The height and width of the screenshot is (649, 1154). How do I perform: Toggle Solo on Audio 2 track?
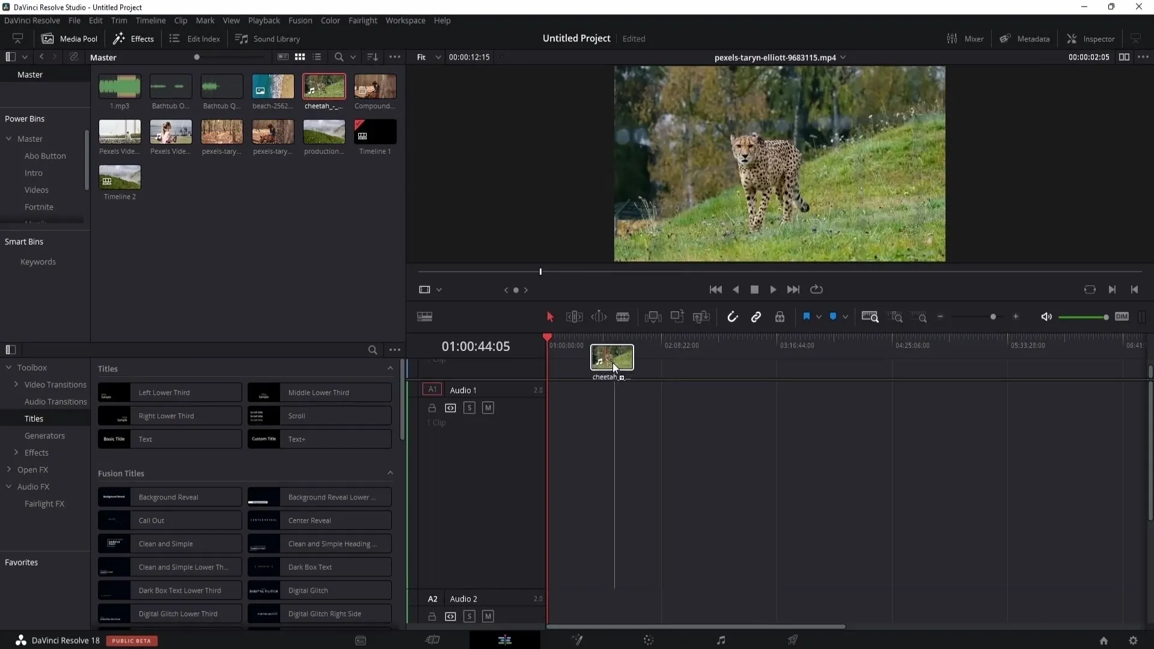coord(469,617)
